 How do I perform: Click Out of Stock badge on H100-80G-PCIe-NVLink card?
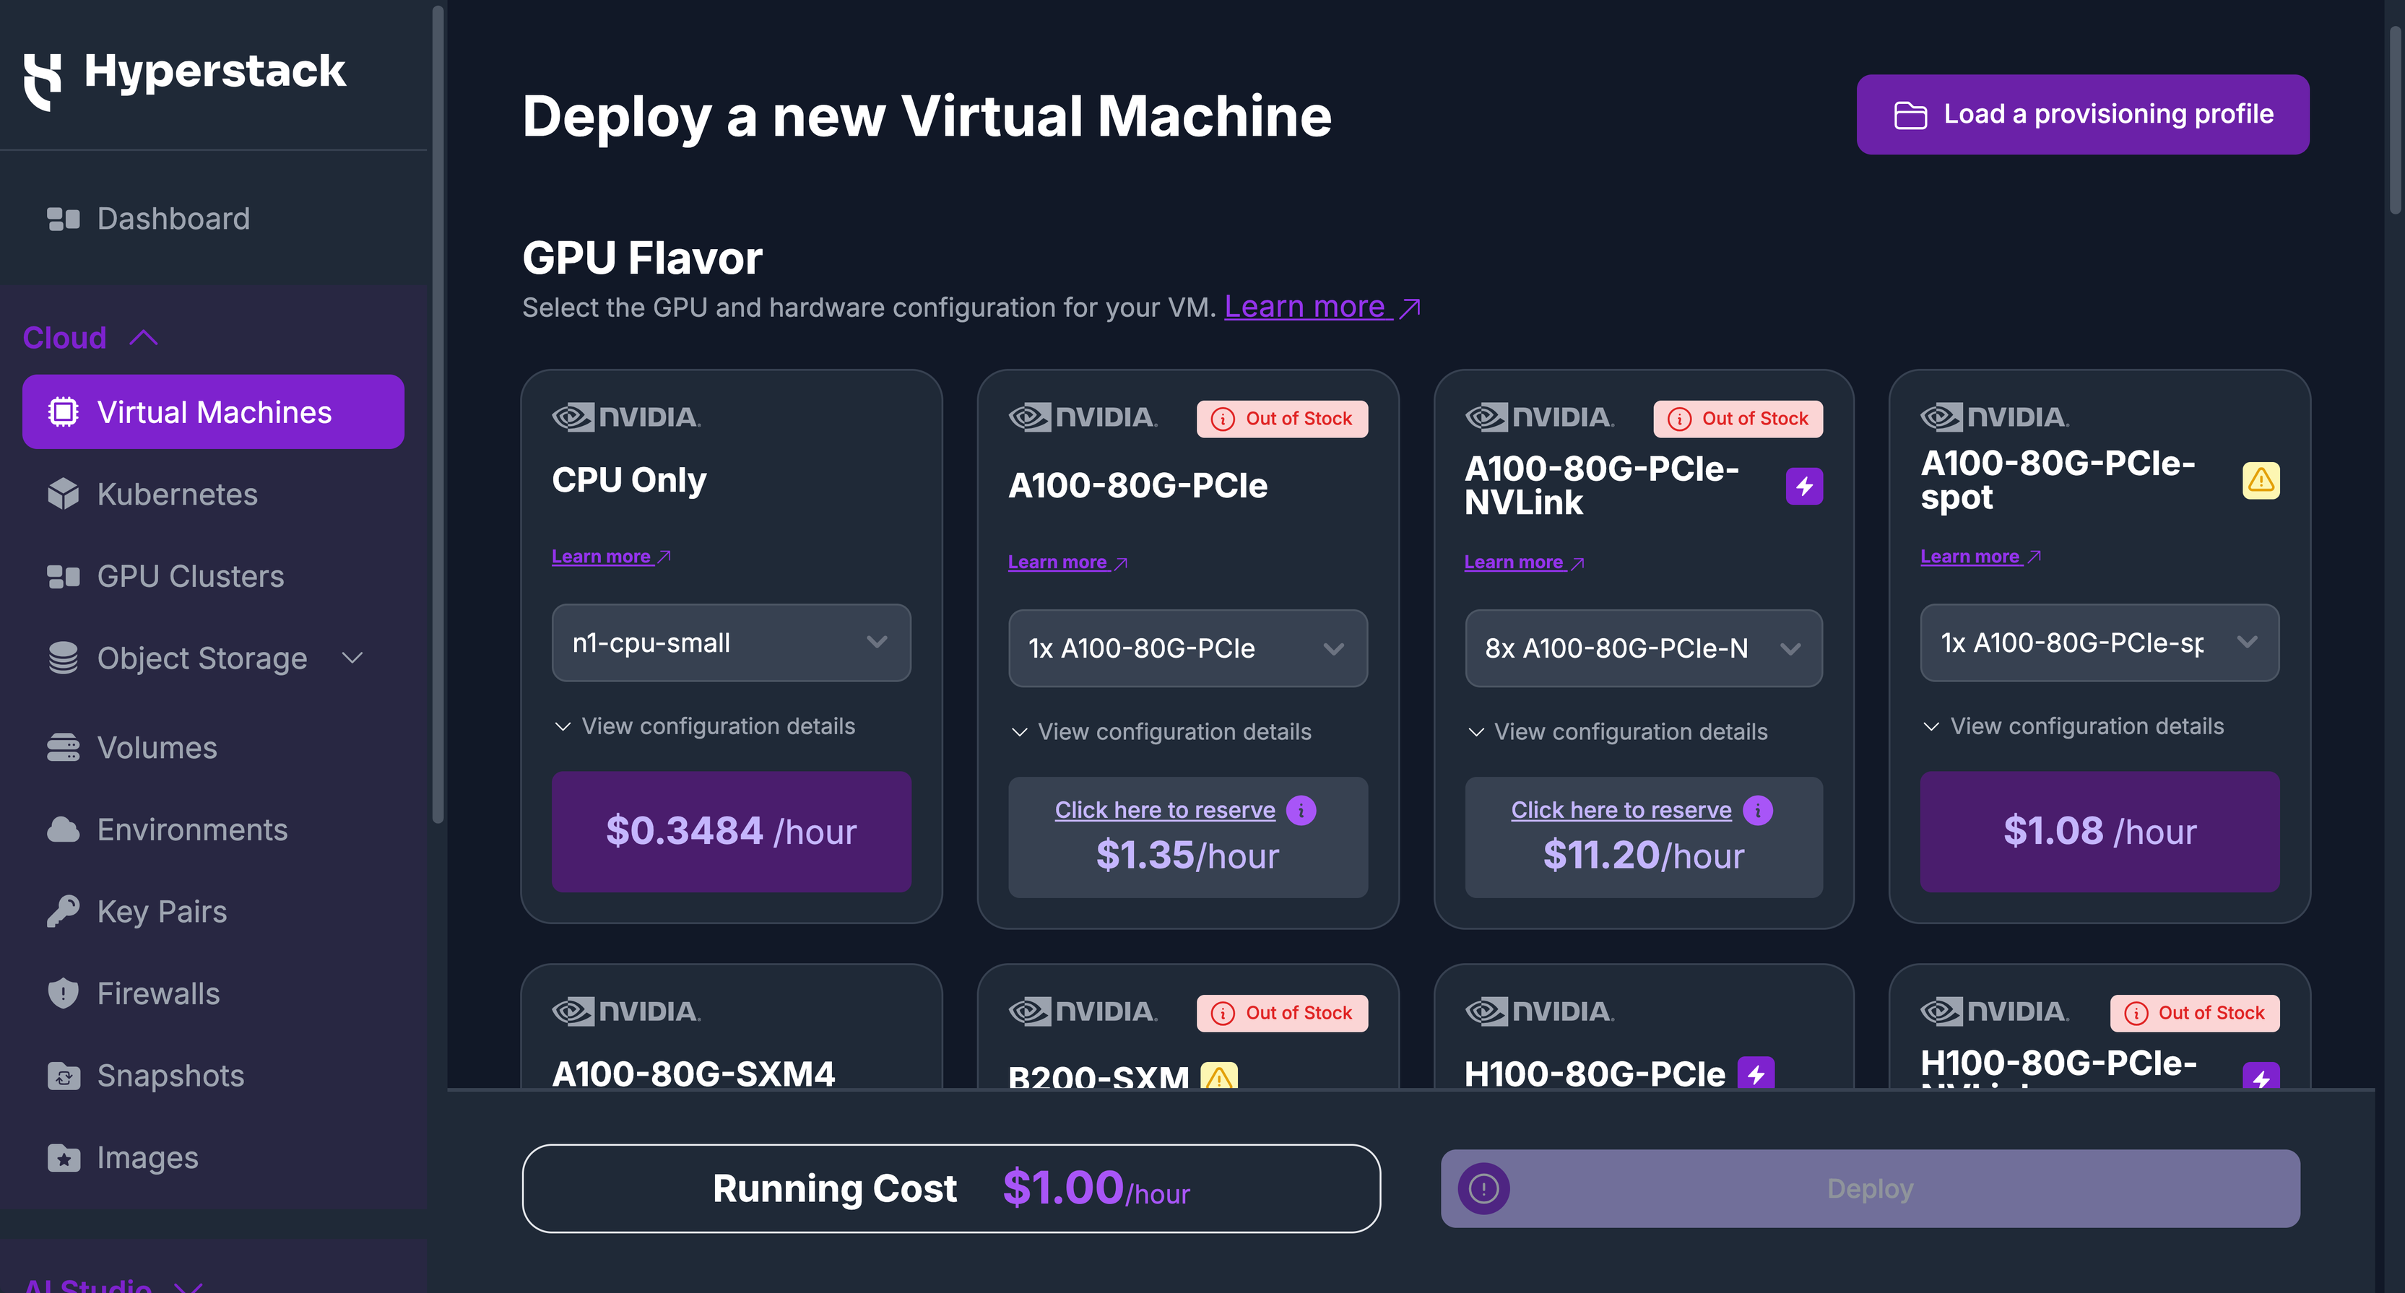click(2194, 1013)
